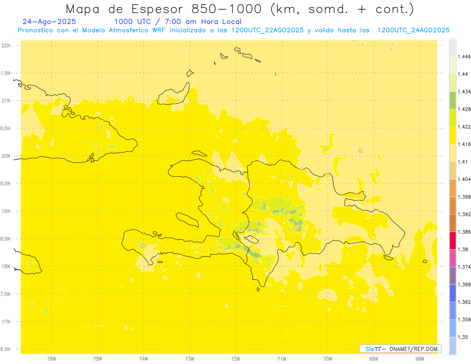Click the legend value 1.446
Image resolution: width=471 pixels, height=364 pixels.
coord(464,57)
